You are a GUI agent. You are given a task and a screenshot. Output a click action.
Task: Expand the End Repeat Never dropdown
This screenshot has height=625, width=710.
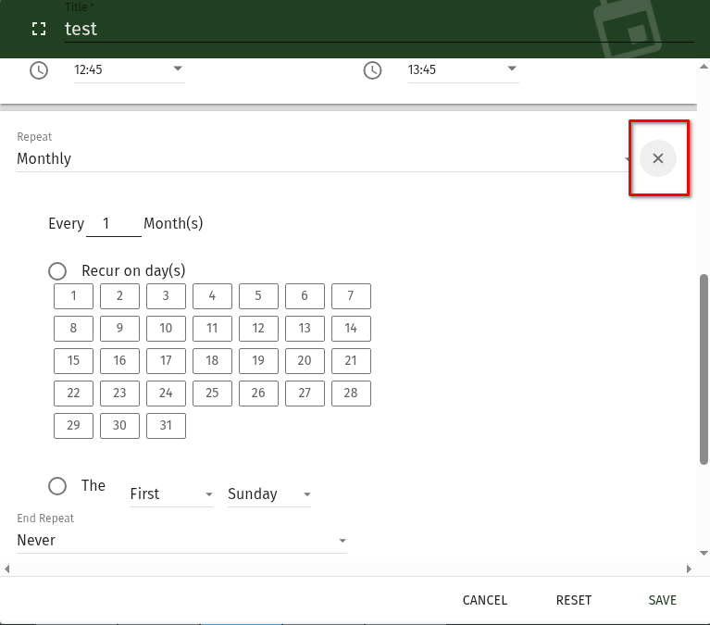tap(181, 541)
